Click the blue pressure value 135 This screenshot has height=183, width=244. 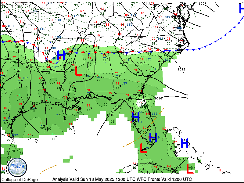coord(129,25)
